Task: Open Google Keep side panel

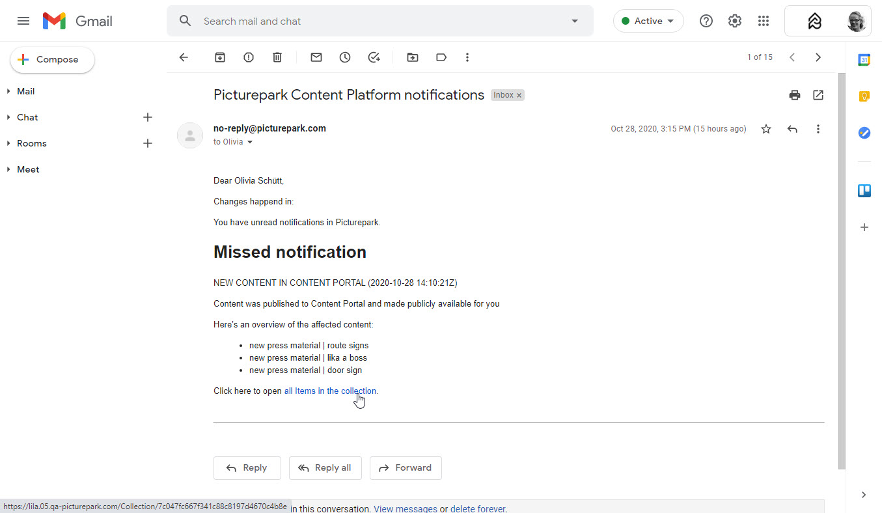Action: pos(864,96)
